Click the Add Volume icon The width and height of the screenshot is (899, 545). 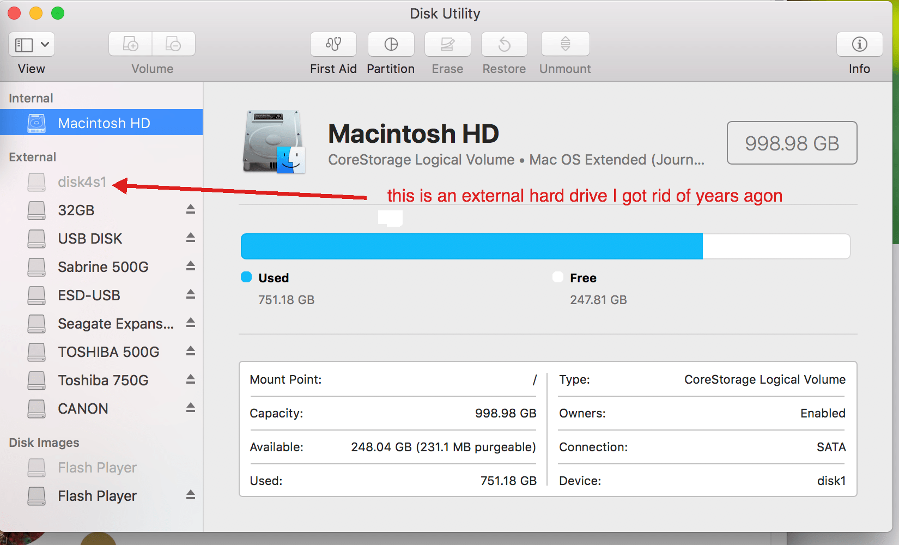130,44
